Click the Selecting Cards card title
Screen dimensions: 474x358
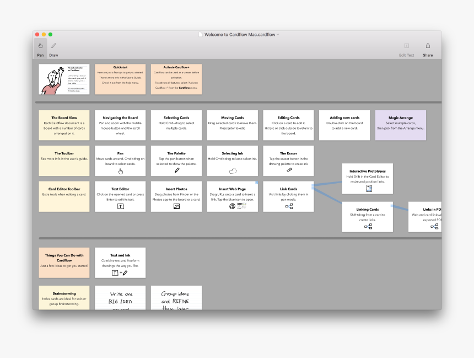[x=176, y=117]
